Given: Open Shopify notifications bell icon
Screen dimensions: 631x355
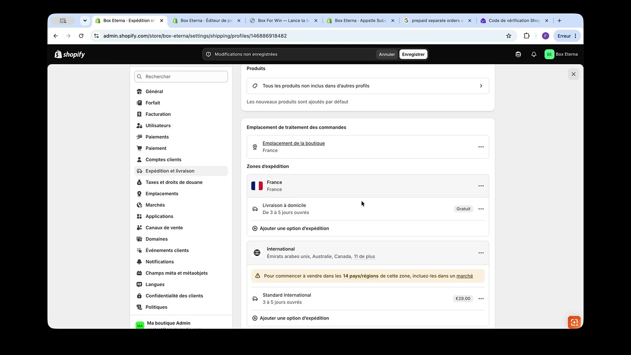Looking at the screenshot, I should (x=533, y=54).
